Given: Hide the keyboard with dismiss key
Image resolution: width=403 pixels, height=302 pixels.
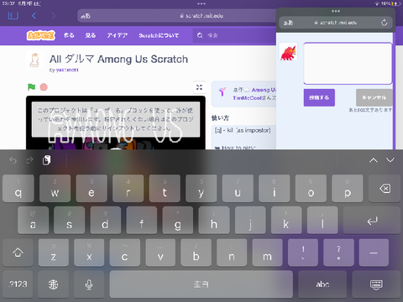Looking at the screenshot, I should (376, 284).
